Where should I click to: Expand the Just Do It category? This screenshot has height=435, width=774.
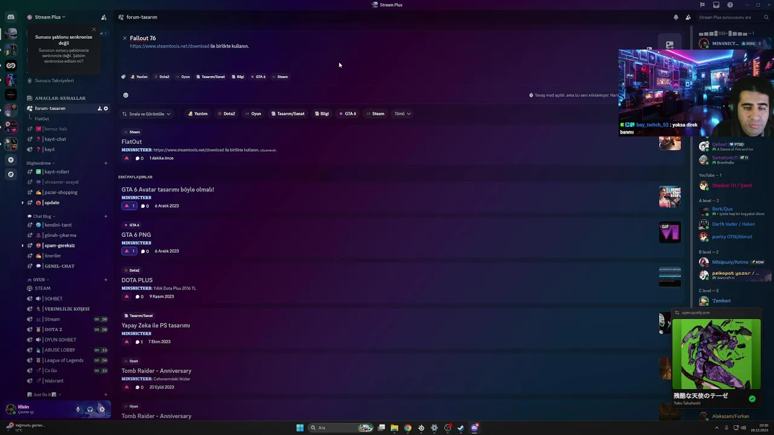click(44, 395)
